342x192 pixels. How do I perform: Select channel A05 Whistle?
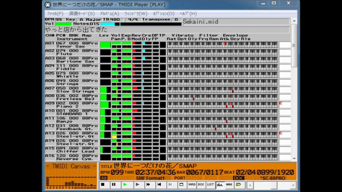(x=72, y=75)
